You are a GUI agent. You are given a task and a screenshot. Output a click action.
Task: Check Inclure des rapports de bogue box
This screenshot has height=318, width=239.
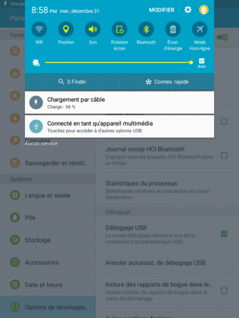click(224, 290)
